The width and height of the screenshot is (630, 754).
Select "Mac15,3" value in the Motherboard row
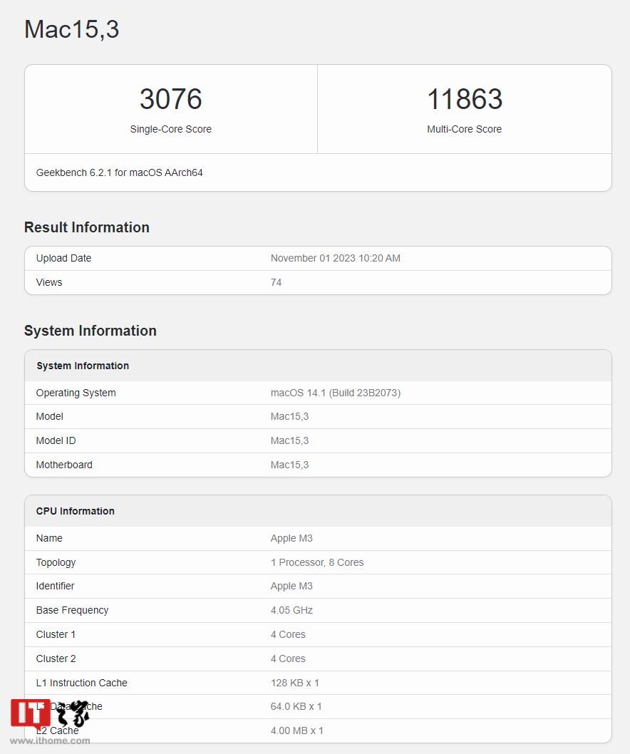(289, 465)
